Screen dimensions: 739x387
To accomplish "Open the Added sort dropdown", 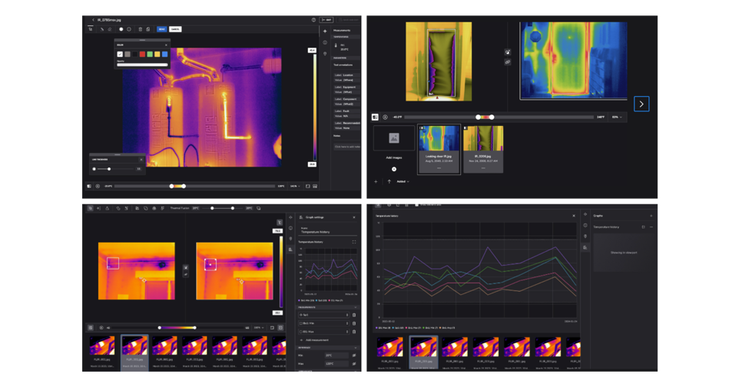I will point(403,182).
